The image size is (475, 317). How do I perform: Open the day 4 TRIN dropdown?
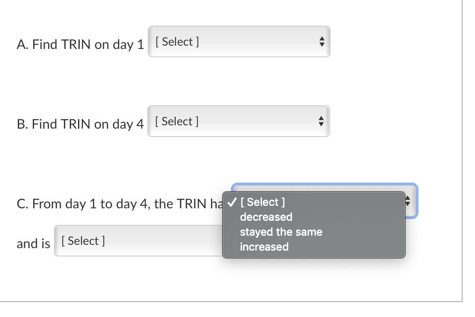(239, 121)
